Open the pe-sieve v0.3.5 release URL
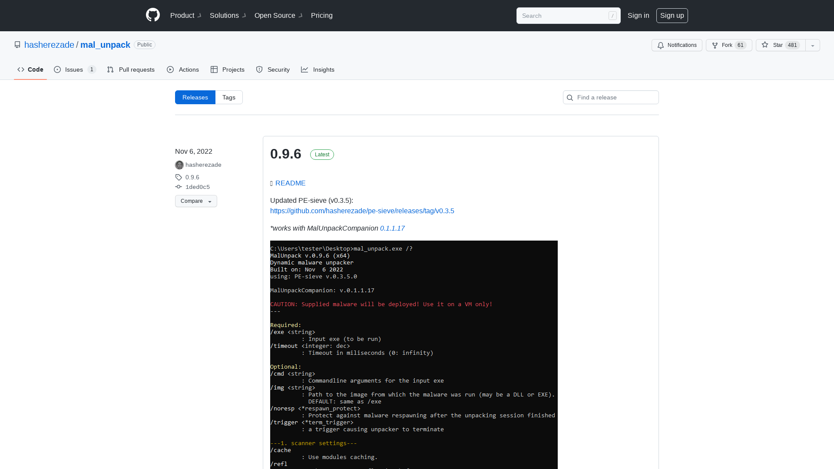 pos(362,211)
